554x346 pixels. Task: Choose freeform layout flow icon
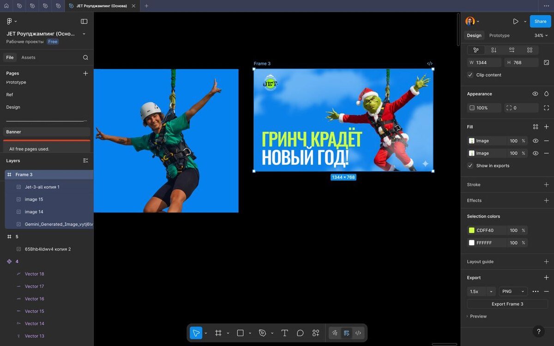point(476,50)
